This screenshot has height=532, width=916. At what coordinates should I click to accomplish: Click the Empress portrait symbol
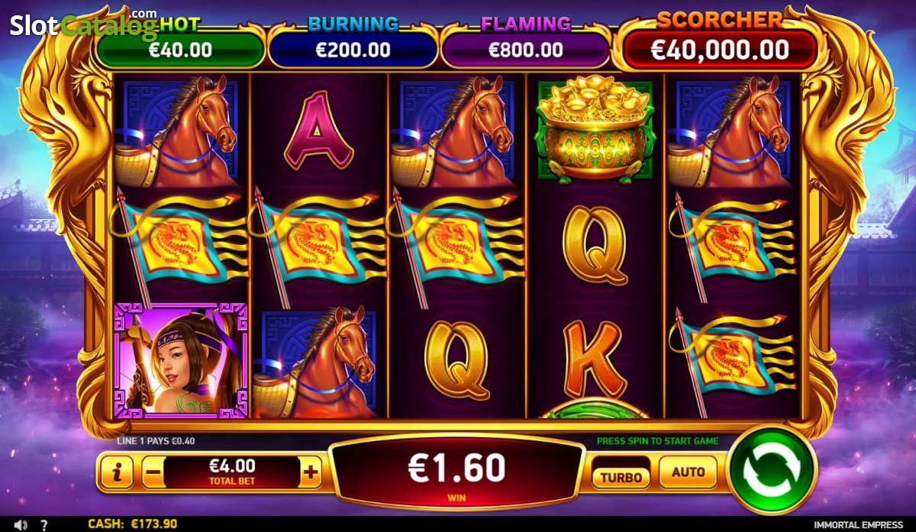click(x=180, y=360)
